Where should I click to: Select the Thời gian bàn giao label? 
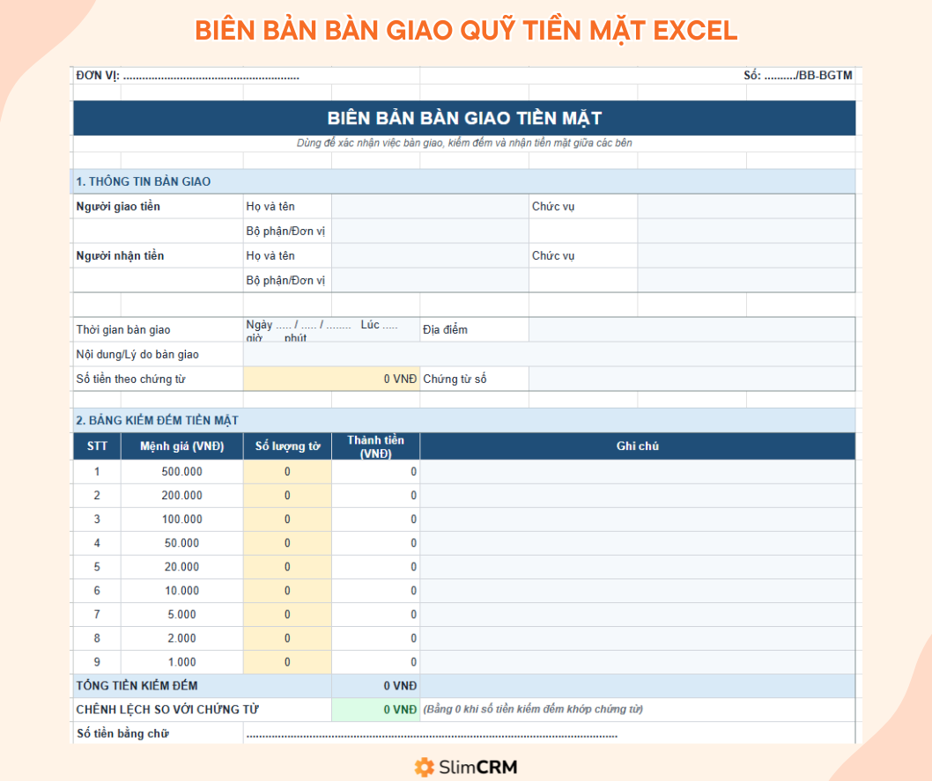click(123, 329)
